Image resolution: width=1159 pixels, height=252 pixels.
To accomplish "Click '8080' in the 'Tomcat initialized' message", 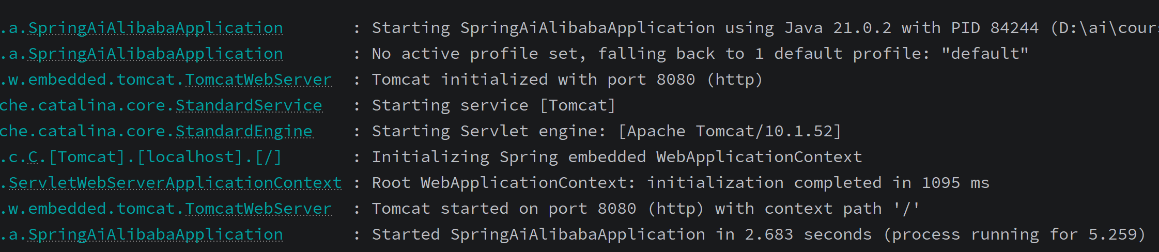I will [x=676, y=80].
